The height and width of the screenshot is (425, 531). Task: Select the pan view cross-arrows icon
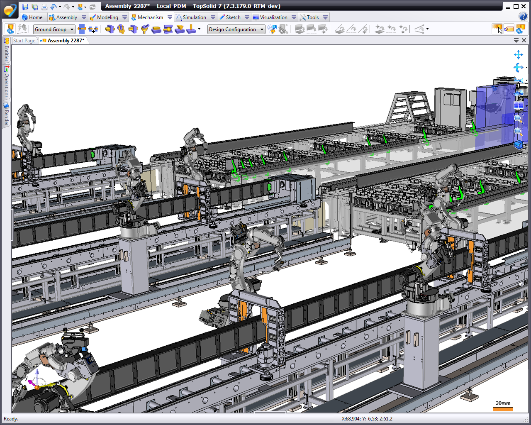(518, 55)
